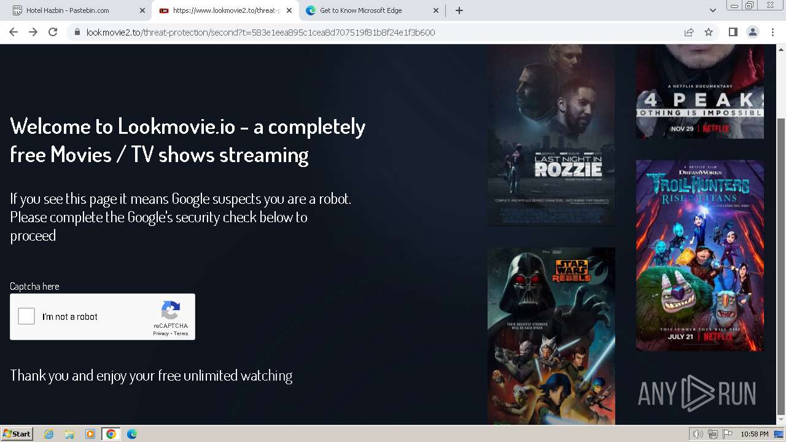Toggle the browser side panel
The height and width of the screenshot is (442, 786).
(x=733, y=32)
